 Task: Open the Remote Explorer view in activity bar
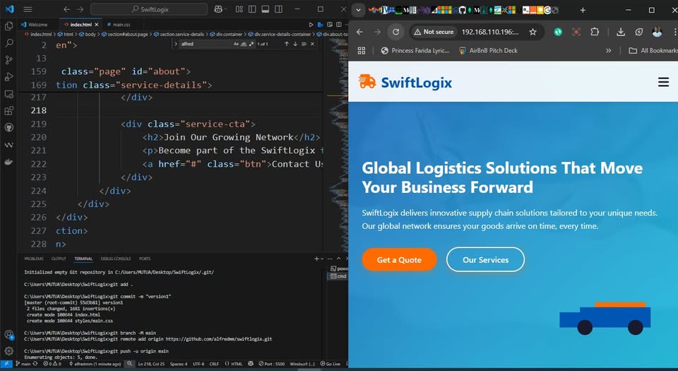point(8,94)
